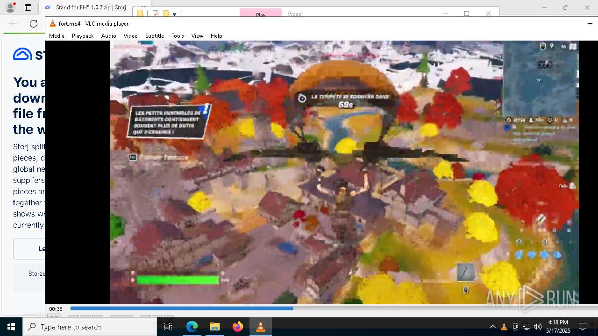The width and height of the screenshot is (598, 336).
Task: Click the VLC cone icon in title bar
Action: click(x=53, y=24)
